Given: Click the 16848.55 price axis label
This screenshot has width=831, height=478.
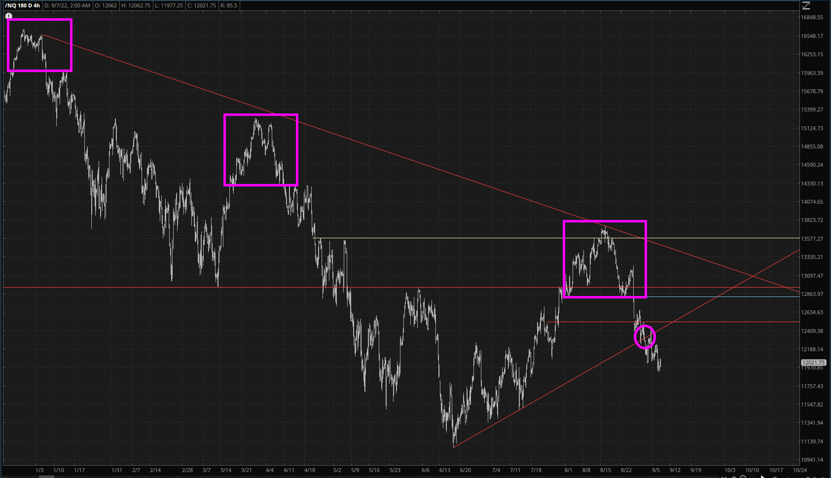Looking at the screenshot, I should tap(812, 17).
